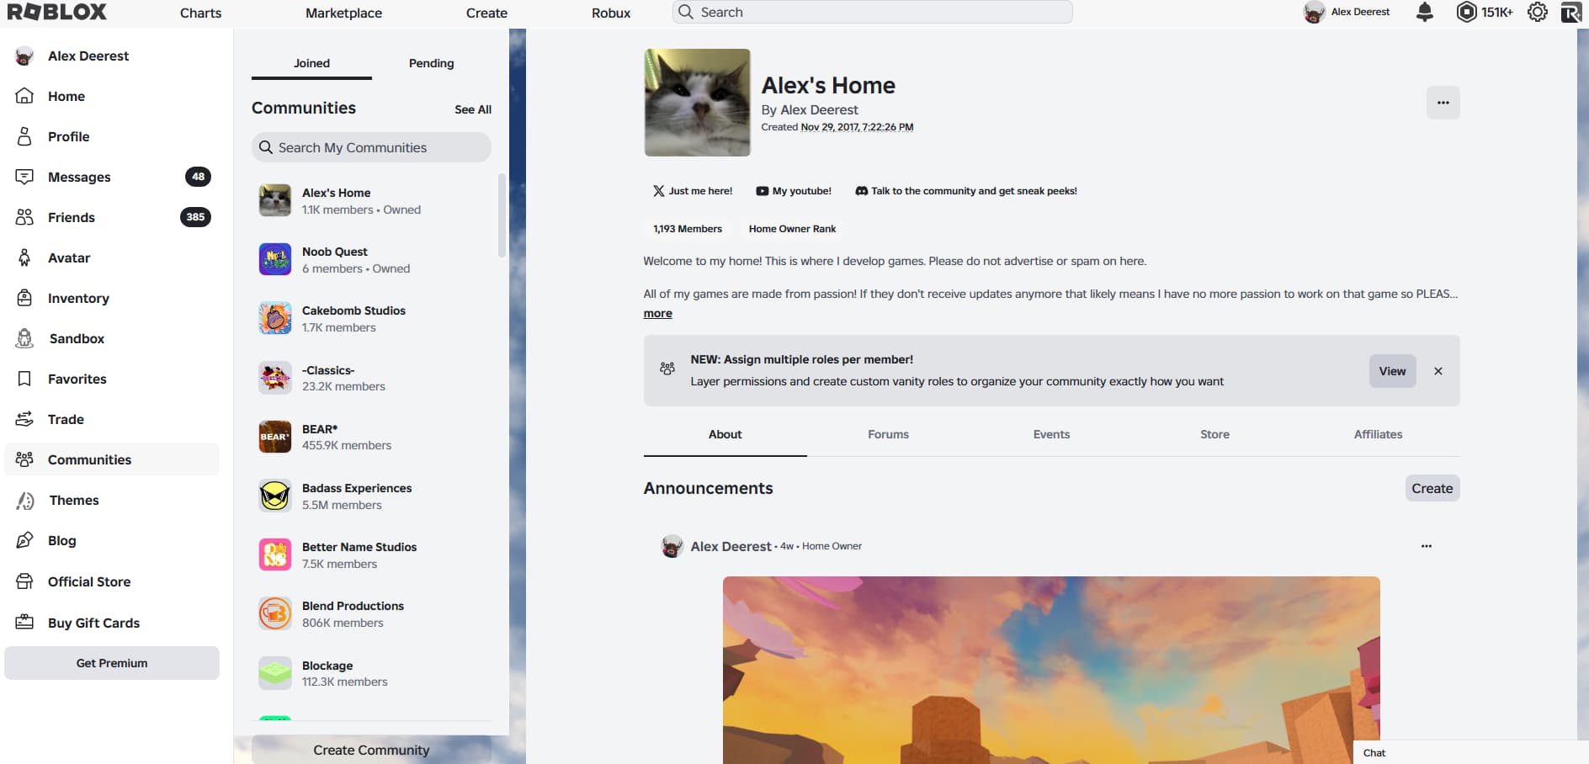Click the Roblox icon at header right
This screenshot has width=1589, height=764.
[1571, 12]
